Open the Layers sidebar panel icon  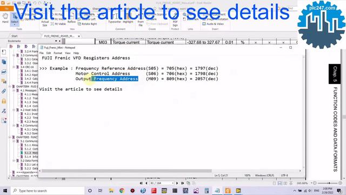[4, 71]
